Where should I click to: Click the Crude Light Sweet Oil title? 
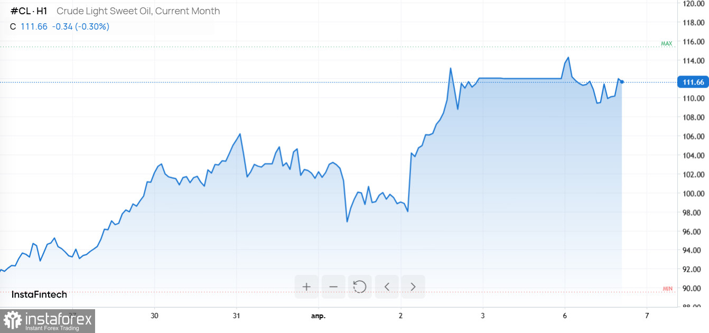pyautogui.click(x=138, y=11)
